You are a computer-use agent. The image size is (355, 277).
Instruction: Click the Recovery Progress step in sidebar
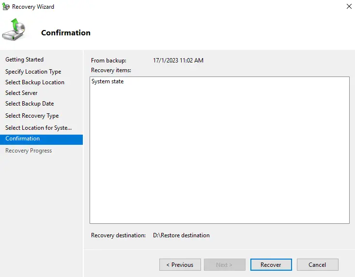pos(29,151)
